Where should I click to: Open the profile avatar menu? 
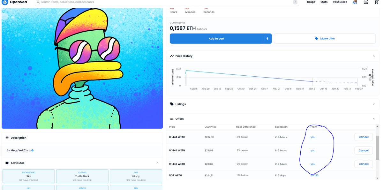(355, 2)
